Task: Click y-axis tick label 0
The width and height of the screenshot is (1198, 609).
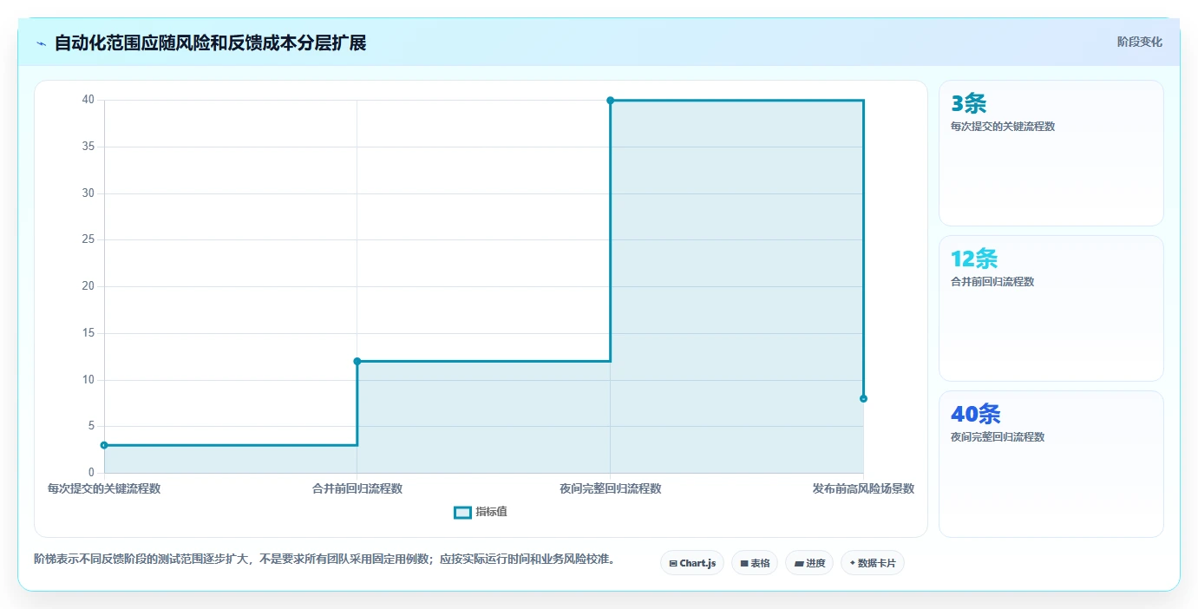Action: pos(91,473)
